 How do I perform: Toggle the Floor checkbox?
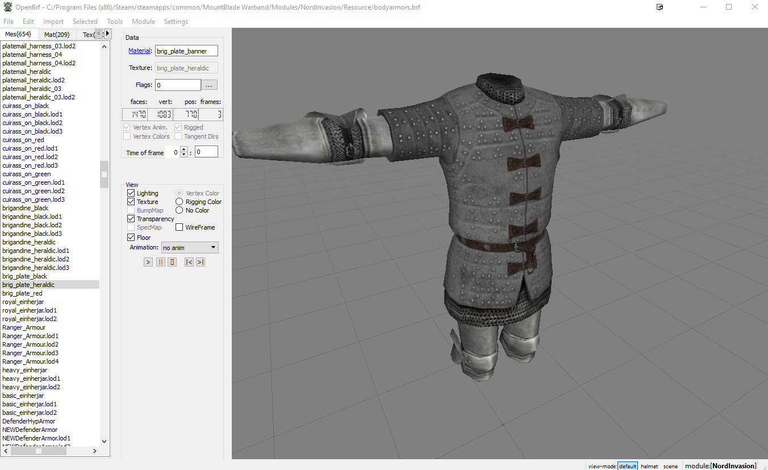pos(131,238)
